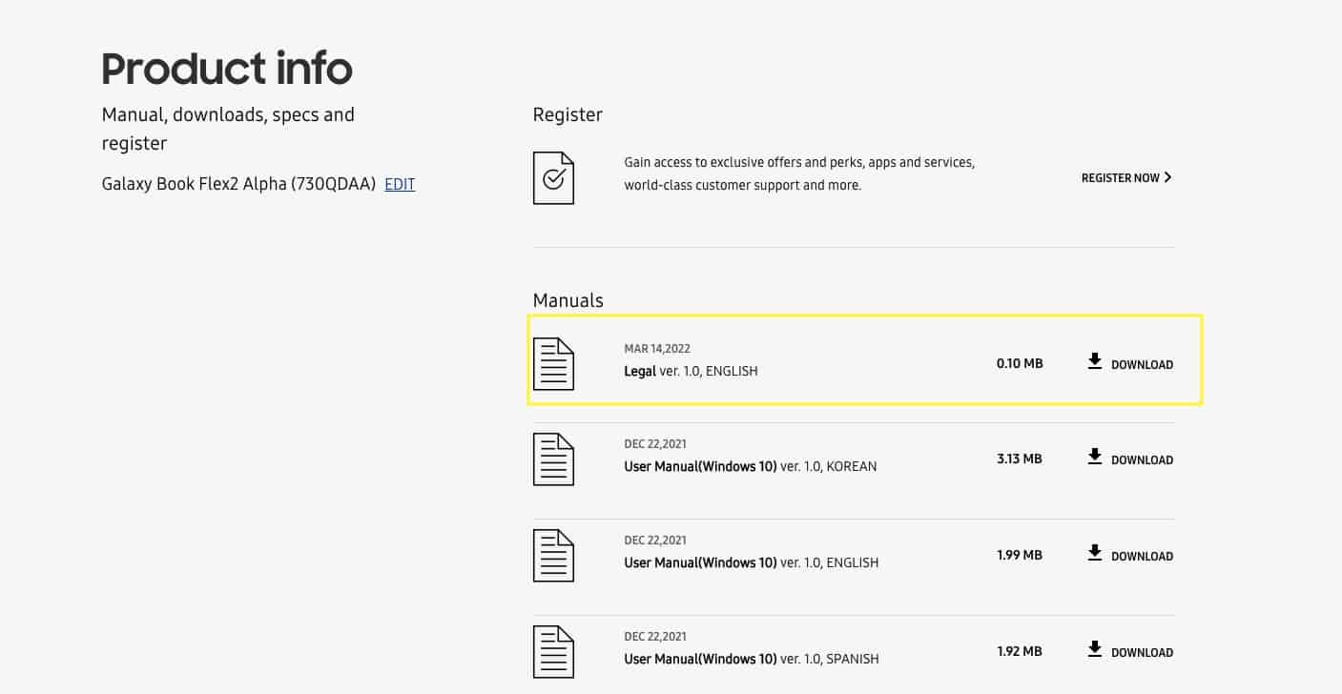This screenshot has width=1342, height=694.
Task: Click the Product info heading
Action: tap(227, 69)
